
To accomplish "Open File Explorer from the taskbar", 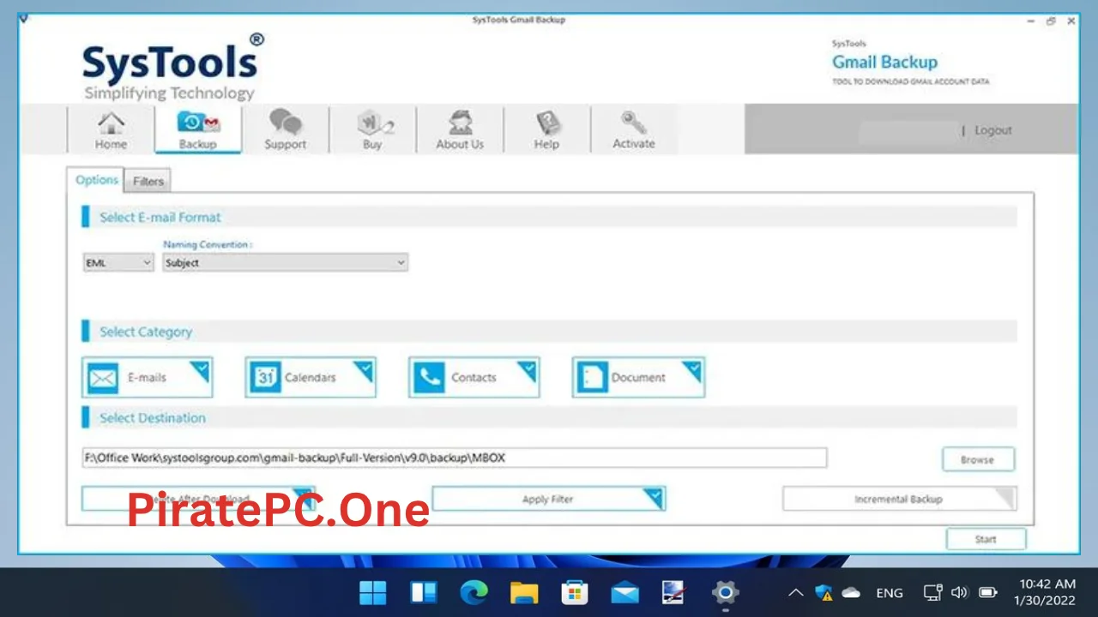I will pyautogui.click(x=524, y=592).
